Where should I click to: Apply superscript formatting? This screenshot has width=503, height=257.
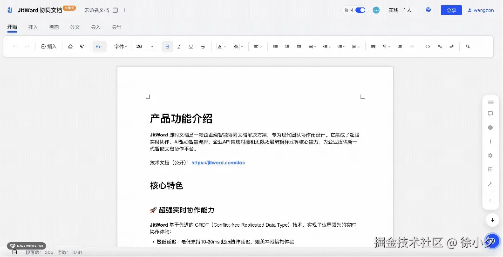(451, 47)
